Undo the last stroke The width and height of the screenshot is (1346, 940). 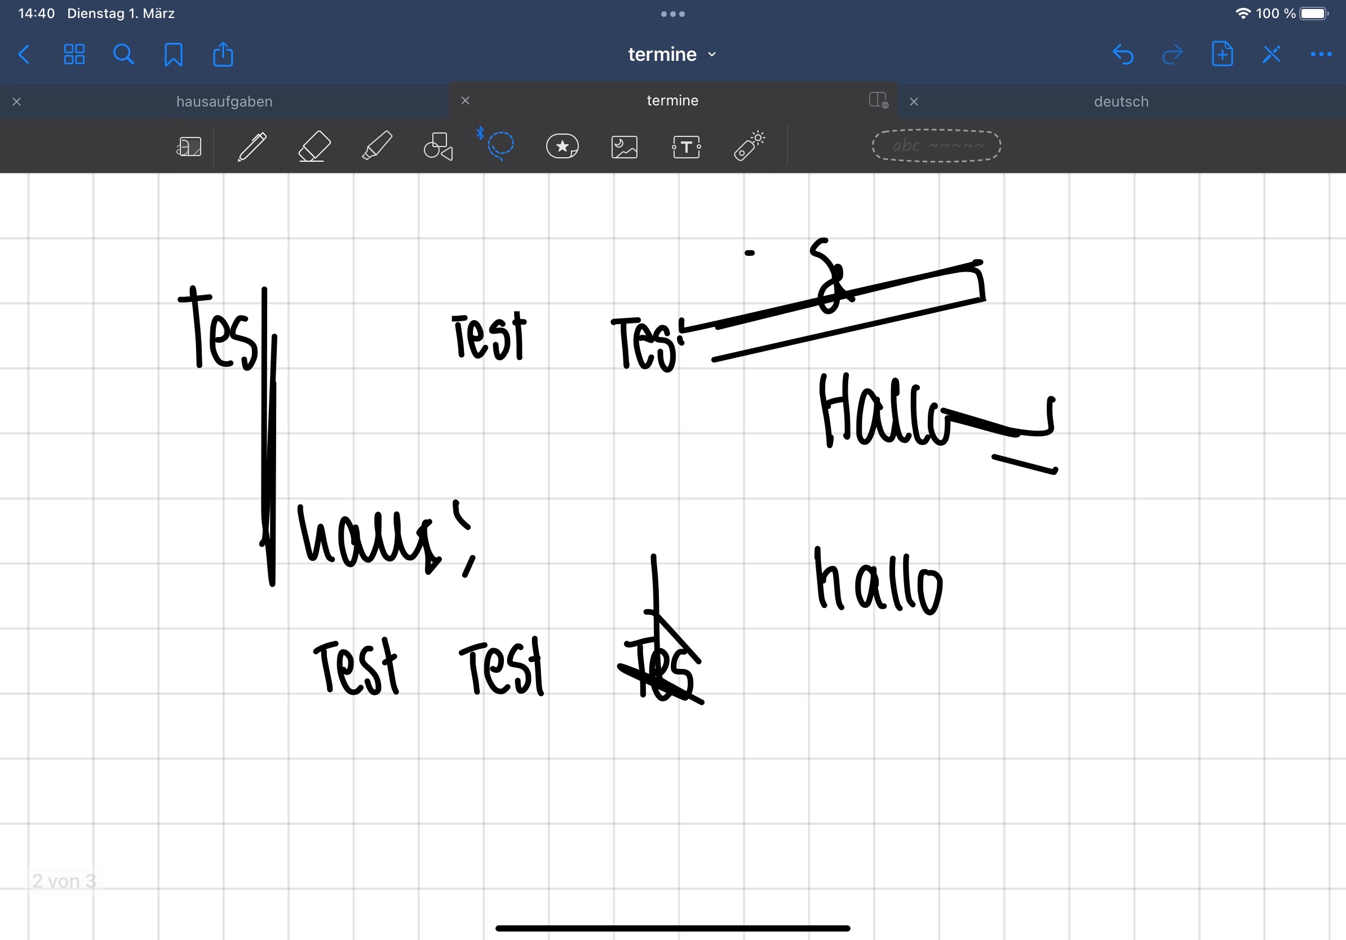[1123, 55]
